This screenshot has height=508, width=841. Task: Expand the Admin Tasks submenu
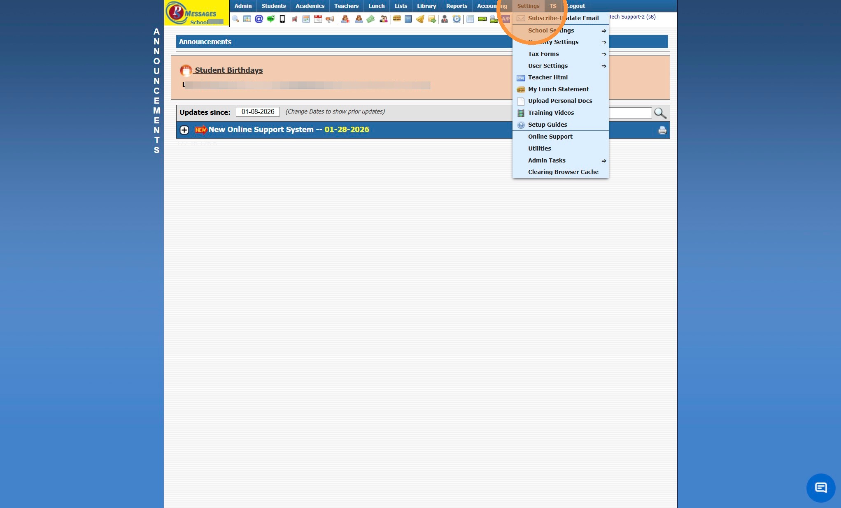coord(547,160)
